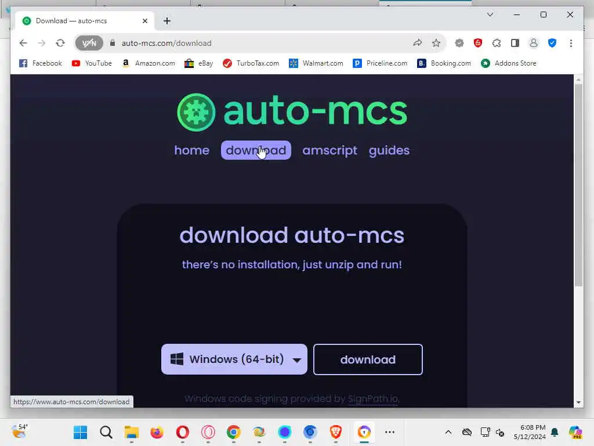Select the download nav item

256,150
